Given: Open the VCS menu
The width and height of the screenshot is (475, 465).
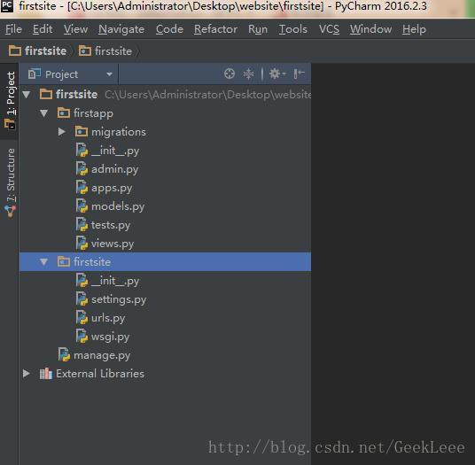Looking at the screenshot, I should coord(329,29).
